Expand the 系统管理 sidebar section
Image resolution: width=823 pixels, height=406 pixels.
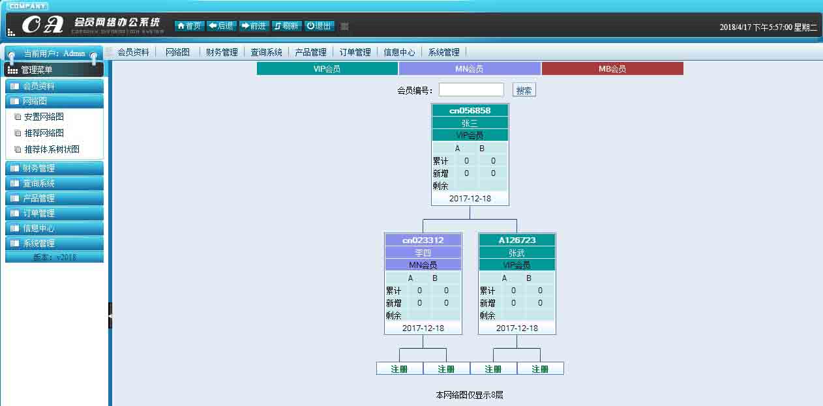54,244
